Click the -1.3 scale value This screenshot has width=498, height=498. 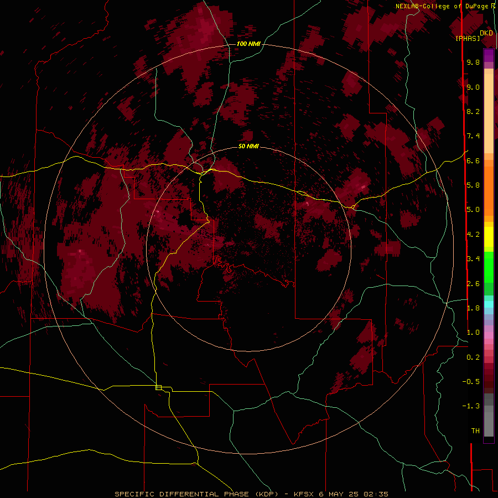[471, 406]
